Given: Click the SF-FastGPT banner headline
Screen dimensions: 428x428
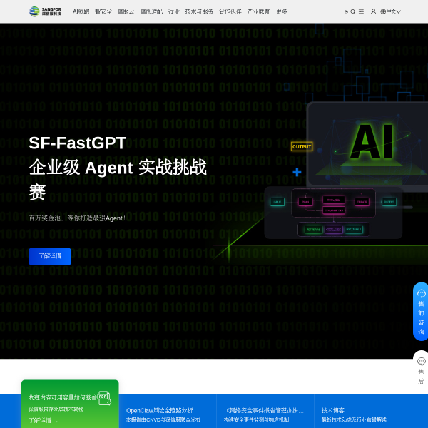Looking at the screenshot, I should [x=118, y=168].
